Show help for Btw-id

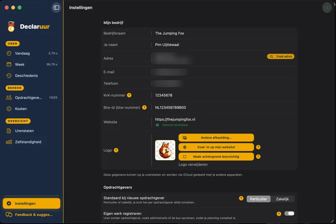[x=144, y=107]
